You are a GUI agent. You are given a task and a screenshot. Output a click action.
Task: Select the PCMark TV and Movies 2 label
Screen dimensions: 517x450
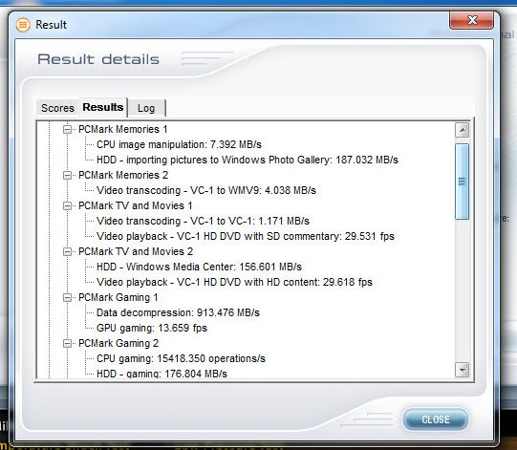pyautogui.click(x=136, y=251)
